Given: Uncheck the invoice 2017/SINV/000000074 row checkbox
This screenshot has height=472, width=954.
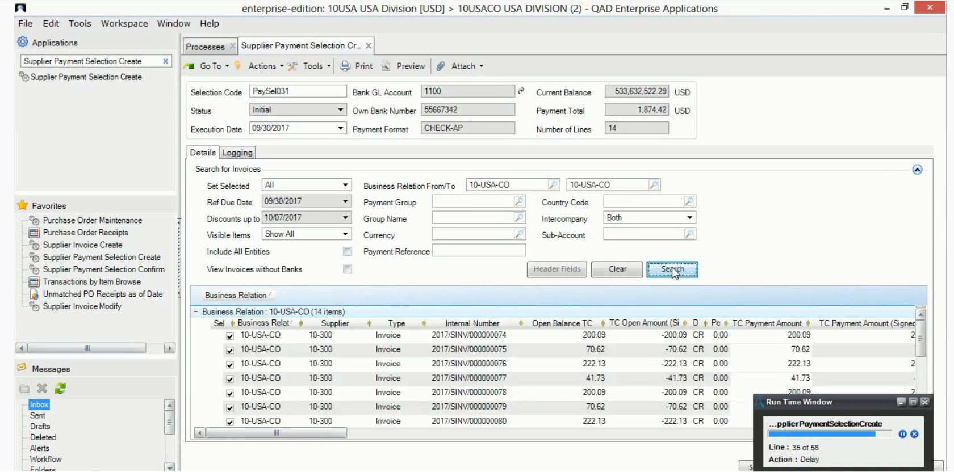Looking at the screenshot, I should 230,336.
